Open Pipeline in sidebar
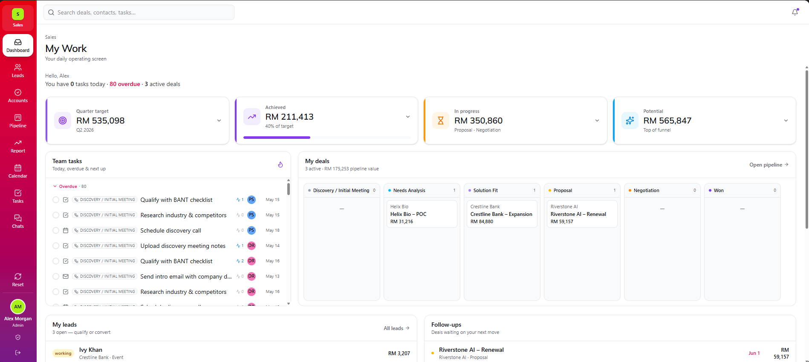Viewport: 809px width, 362px height. (18, 121)
